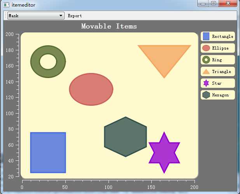Viewport: 240px width, 194px height.
Task: Click the itemeditor window icon
Action: 6,5
